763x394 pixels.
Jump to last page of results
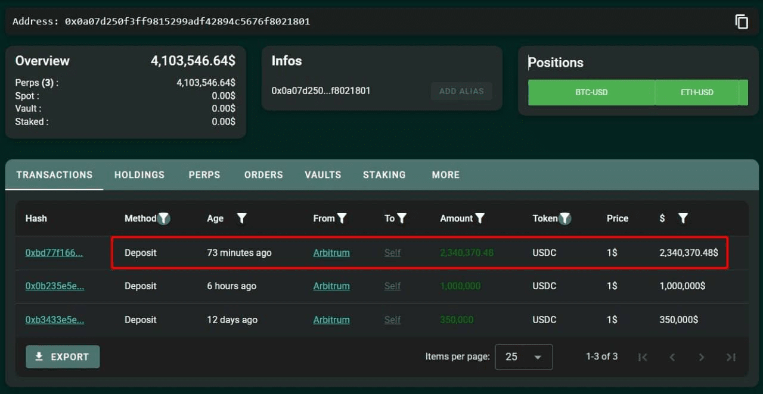(x=731, y=357)
